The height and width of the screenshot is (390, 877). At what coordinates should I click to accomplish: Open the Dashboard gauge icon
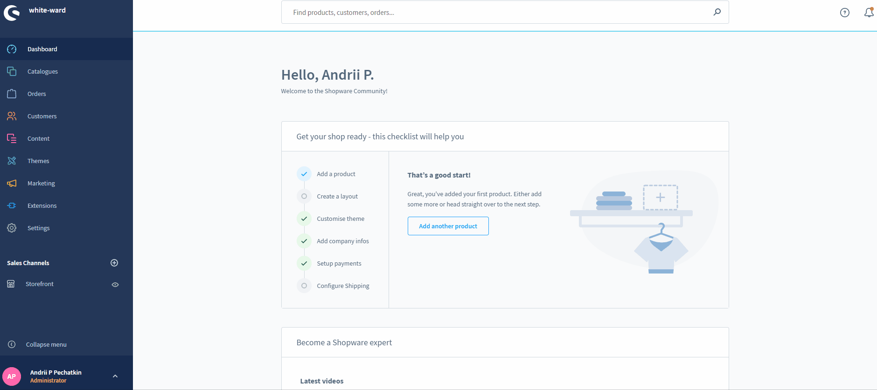pos(12,49)
